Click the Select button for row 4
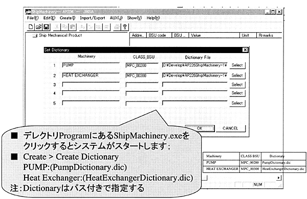Image resolution: width=307 pixels, height=199 pixels. pos(237,93)
